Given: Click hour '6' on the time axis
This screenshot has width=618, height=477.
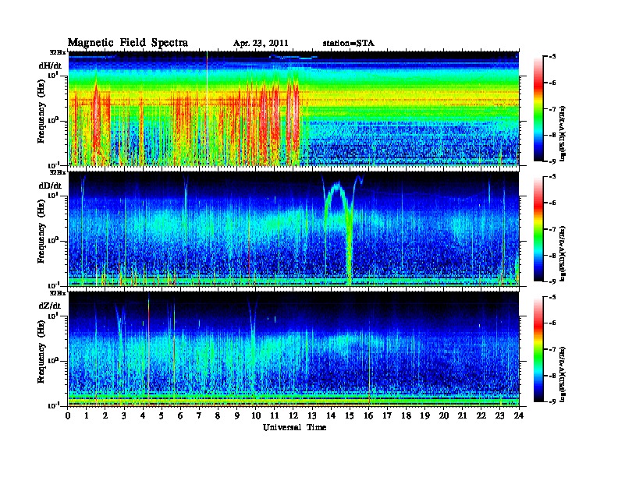Looking at the screenshot, I should click(x=180, y=415).
